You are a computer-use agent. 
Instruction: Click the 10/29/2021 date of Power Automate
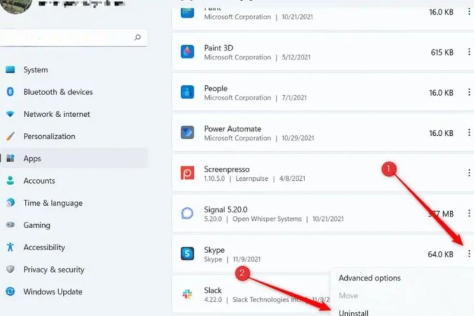tap(298, 138)
